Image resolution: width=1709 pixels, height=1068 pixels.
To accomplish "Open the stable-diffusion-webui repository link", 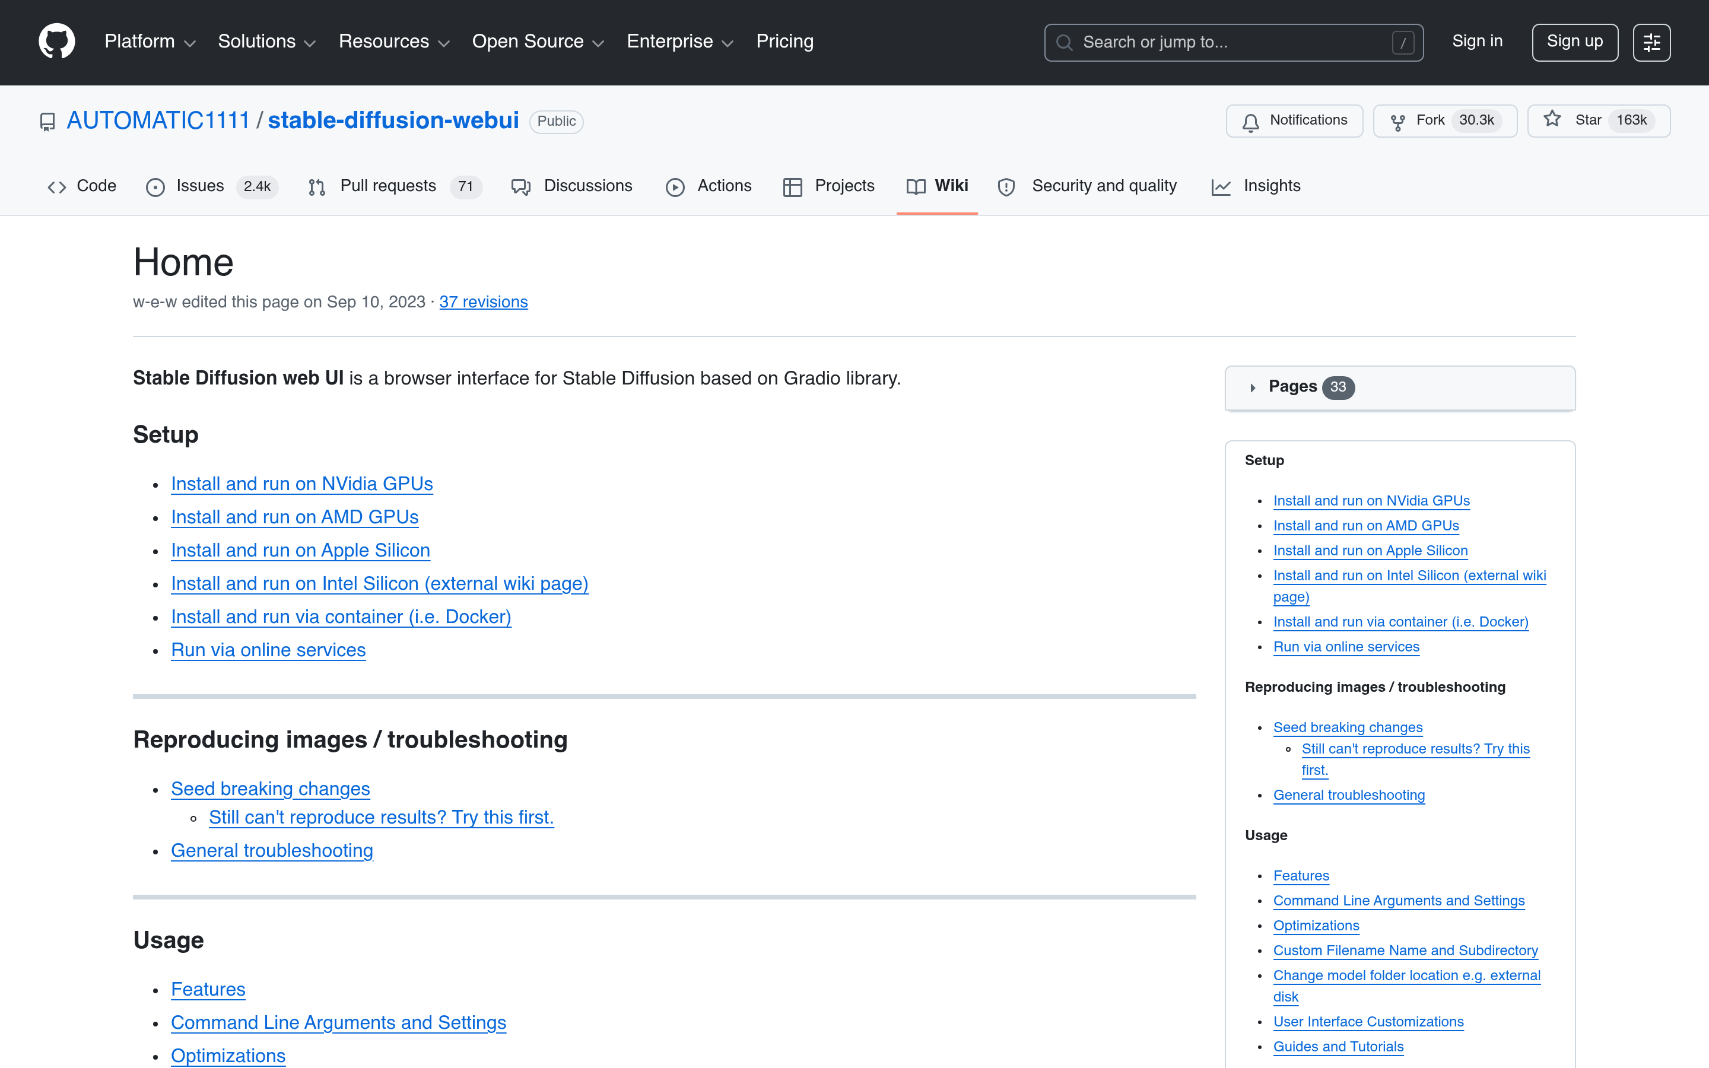I will coord(393,121).
